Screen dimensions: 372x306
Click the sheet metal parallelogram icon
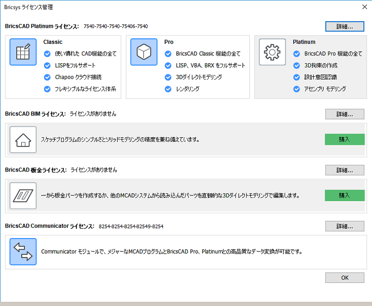[x=23, y=196]
